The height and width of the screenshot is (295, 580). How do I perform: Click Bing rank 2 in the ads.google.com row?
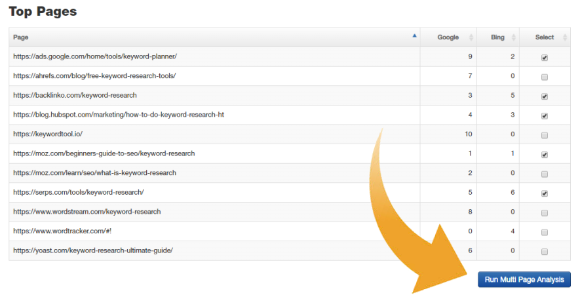point(512,56)
